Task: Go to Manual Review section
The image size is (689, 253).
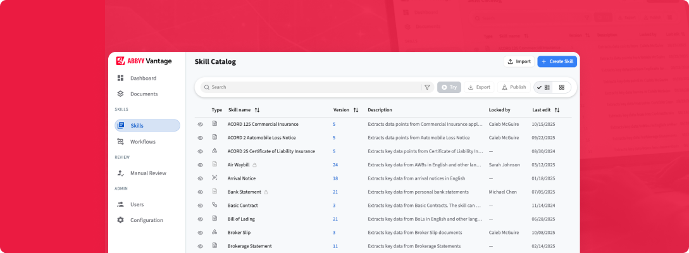Action: [x=148, y=173]
